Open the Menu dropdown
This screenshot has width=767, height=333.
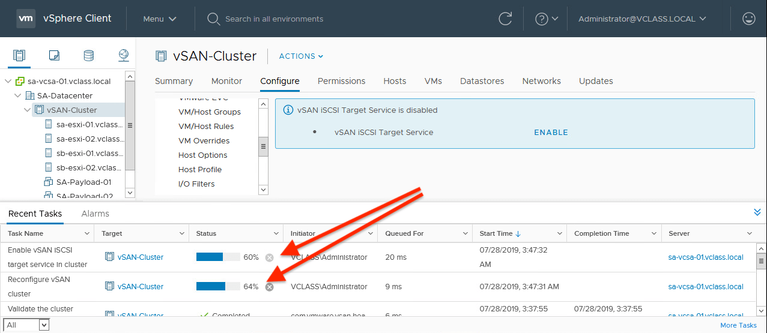[x=160, y=19]
